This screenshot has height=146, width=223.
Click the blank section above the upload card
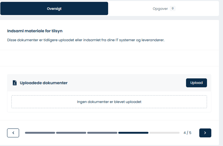pyautogui.click(x=109, y=58)
